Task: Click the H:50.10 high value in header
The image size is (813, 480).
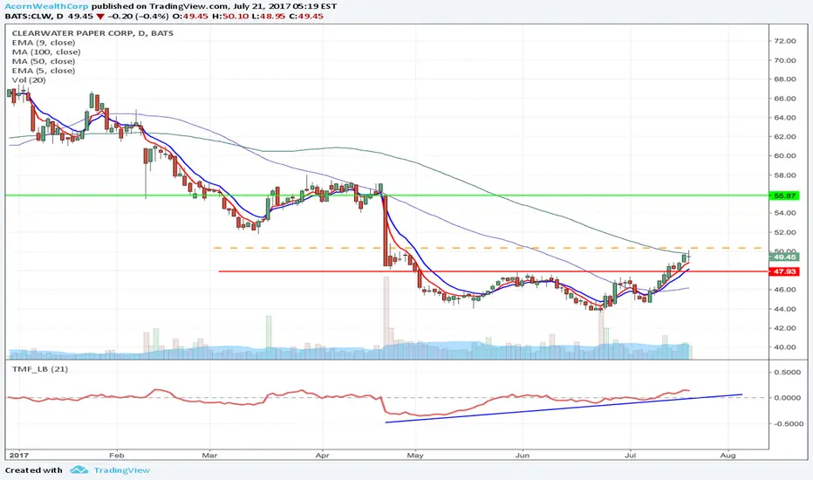Action: point(229,16)
